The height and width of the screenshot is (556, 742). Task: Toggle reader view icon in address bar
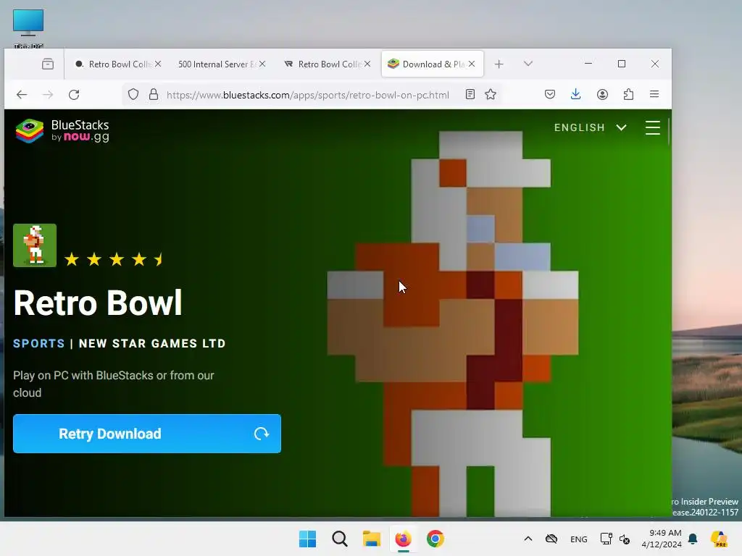[470, 95]
